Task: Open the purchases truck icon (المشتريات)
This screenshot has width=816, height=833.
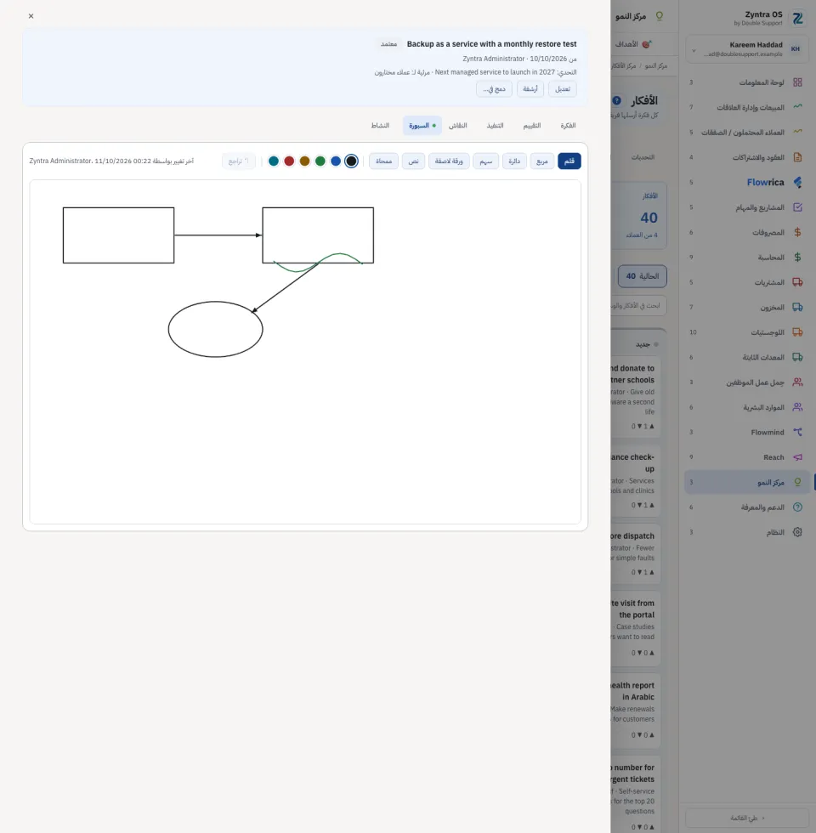Action: click(797, 282)
